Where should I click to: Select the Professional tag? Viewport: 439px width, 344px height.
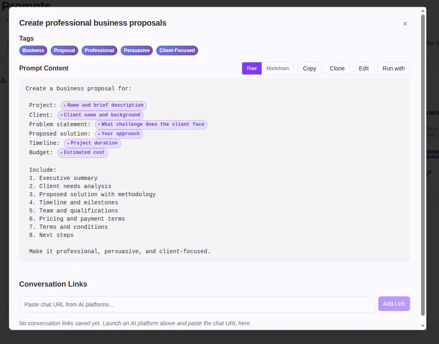point(99,50)
